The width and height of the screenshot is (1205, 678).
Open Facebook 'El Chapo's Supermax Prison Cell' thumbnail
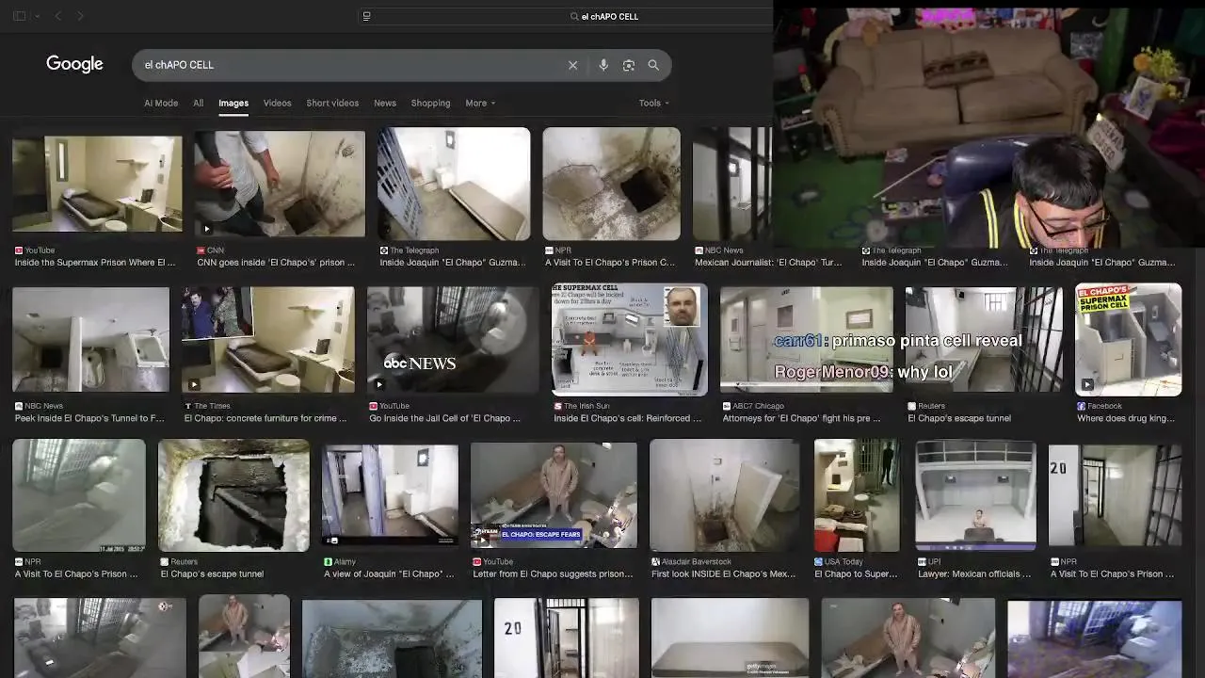click(1128, 339)
